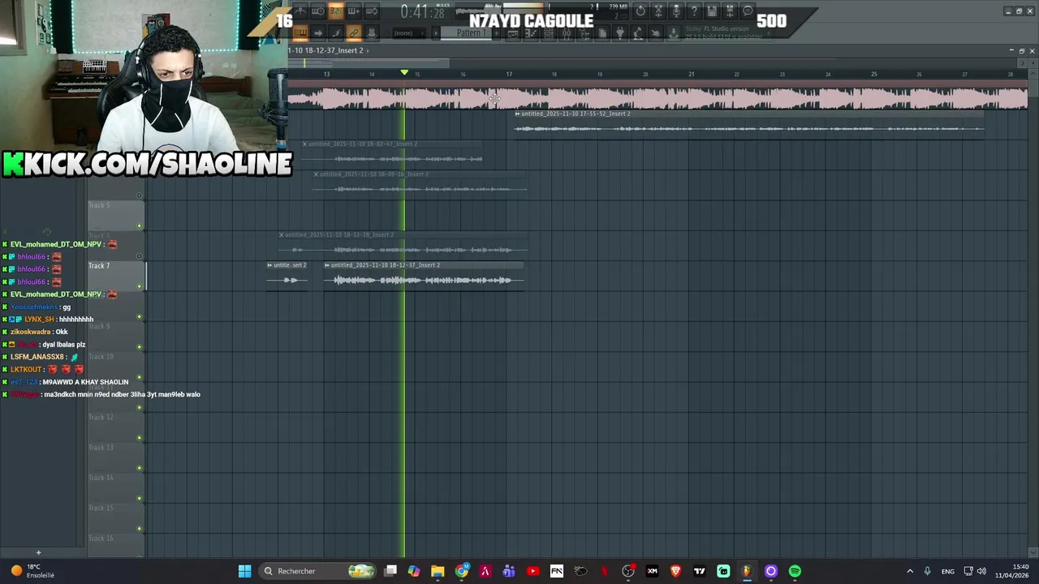This screenshot has height=584, width=1039.
Task: Mute Track 10 using its green dot
Action: coord(140,377)
